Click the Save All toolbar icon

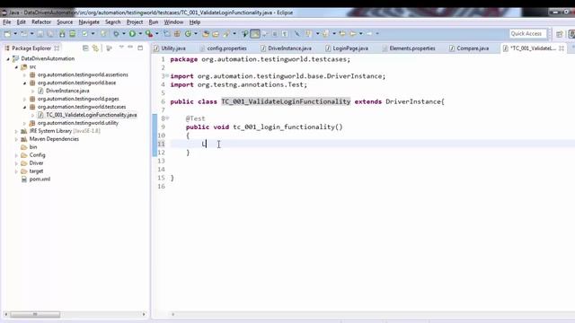50,34
